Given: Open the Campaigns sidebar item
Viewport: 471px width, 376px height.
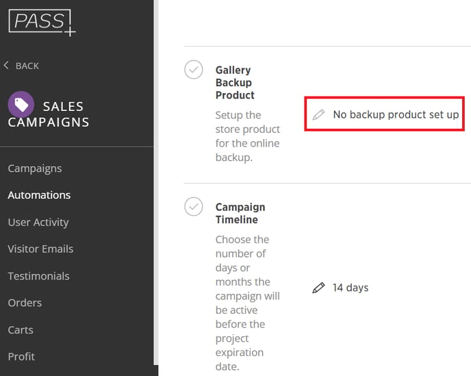Looking at the screenshot, I should [x=35, y=168].
